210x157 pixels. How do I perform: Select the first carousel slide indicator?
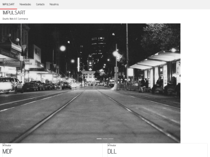[99, 139]
